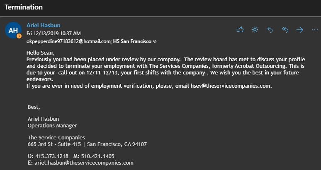The image size is (321, 170).
Task: Click the Operations Manager signature title
Action: pyautogui.click(x=52, y=126)
